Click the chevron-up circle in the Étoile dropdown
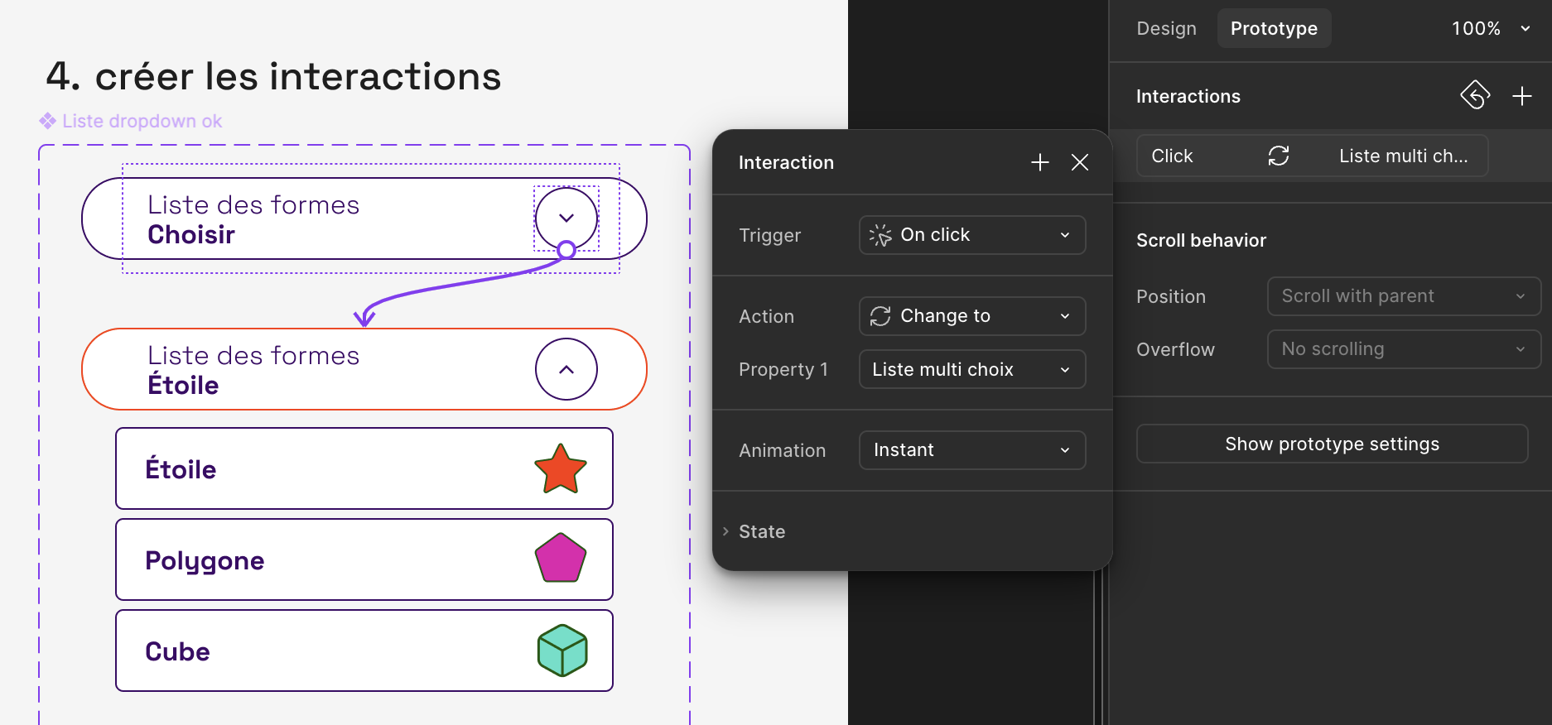This screenshot has width=1552, height=725. 566,369
